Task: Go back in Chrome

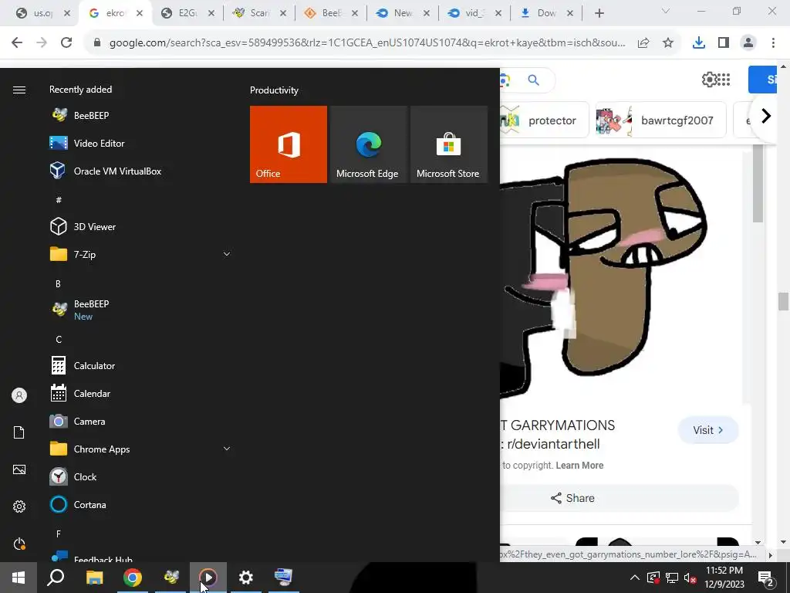Action: [17, 43]
